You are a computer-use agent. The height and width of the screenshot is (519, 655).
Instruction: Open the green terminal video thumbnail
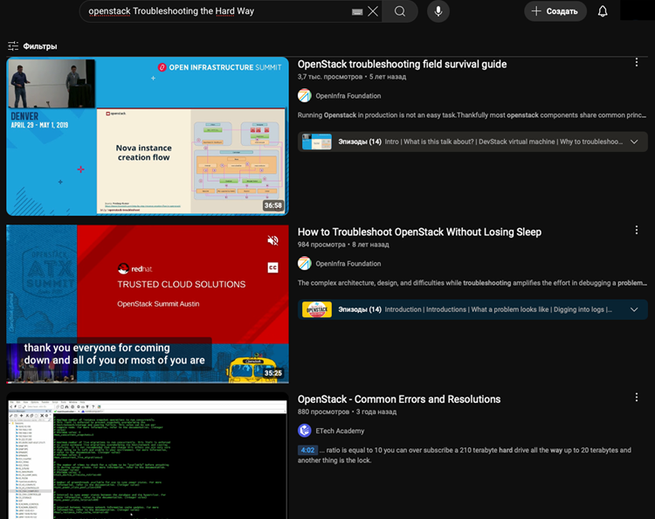click(148, 456)
